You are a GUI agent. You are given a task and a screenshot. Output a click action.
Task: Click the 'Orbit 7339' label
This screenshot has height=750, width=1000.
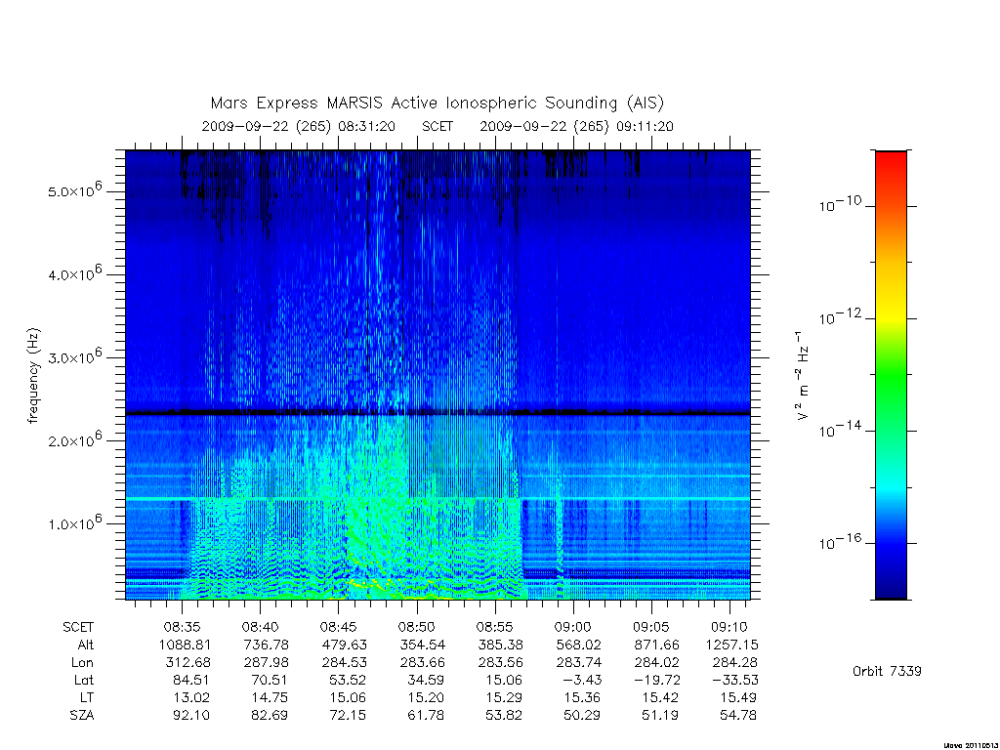pos(887,671)
